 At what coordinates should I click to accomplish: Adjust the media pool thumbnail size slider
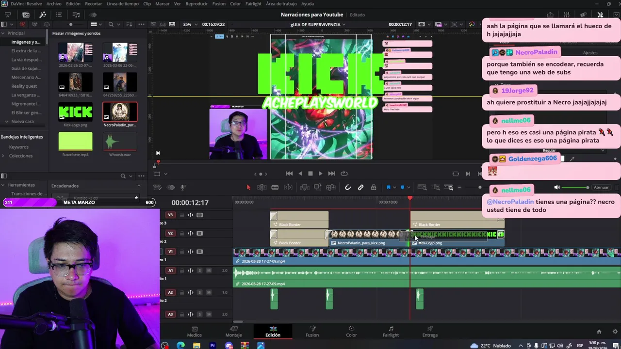(71, 24)
